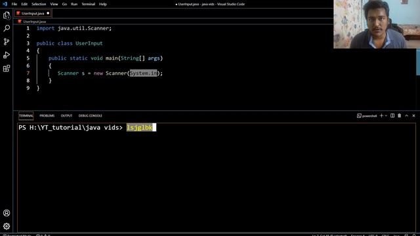Click the 'import' keyword on line 1
This screenshot has height=236, width=420.
(45, 28)
